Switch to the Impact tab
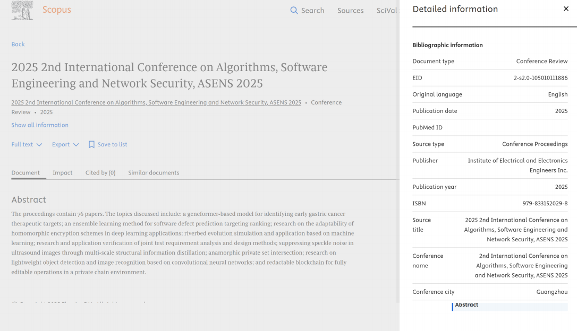The height and width of the screenshot is (331, 577). click(x=62, y=172)
